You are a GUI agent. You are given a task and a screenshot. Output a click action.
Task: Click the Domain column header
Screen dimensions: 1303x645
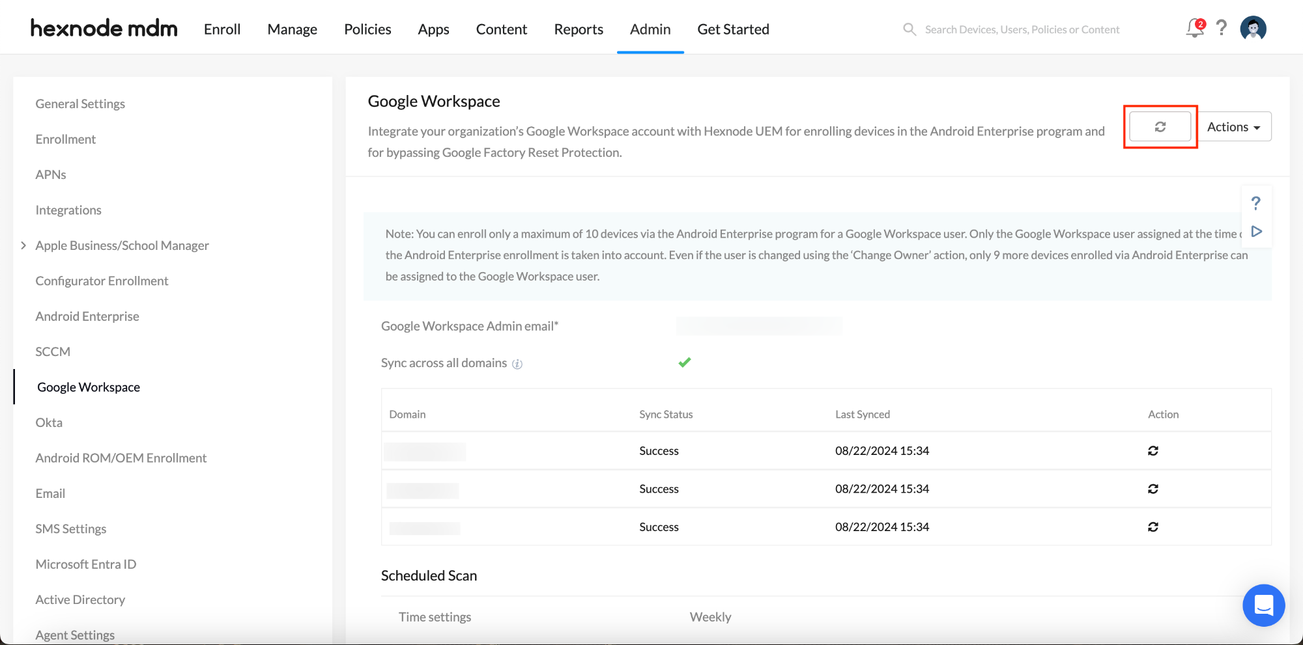[x=407, y=415]
